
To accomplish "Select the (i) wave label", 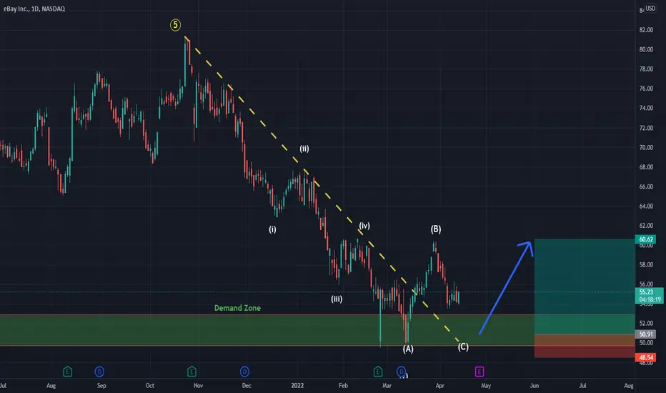I will tap(272, 229).
